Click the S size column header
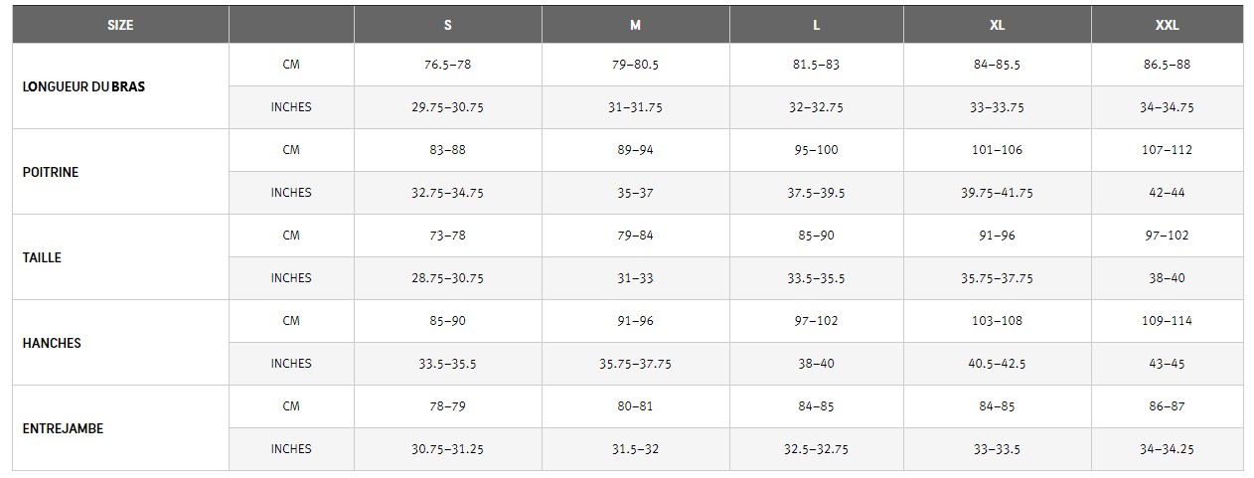Viewport: 1254px width, 478px height. (x=447, y=26)
